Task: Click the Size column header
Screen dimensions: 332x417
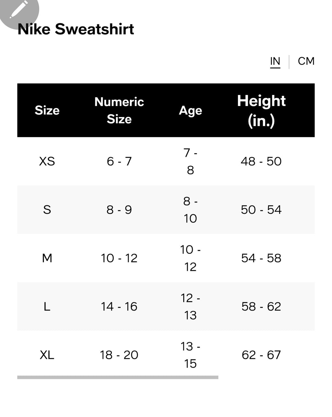Action: pyautogui.click(x=47, y=110)
